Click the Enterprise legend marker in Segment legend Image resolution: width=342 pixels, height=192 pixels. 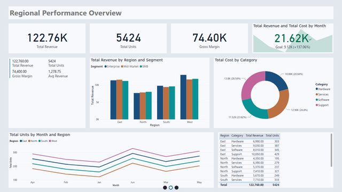click(106, 67)
